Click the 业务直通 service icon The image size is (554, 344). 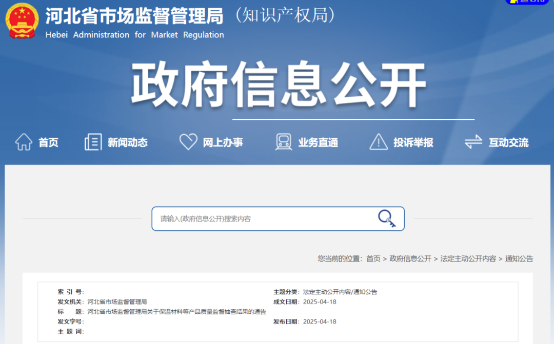284,142
